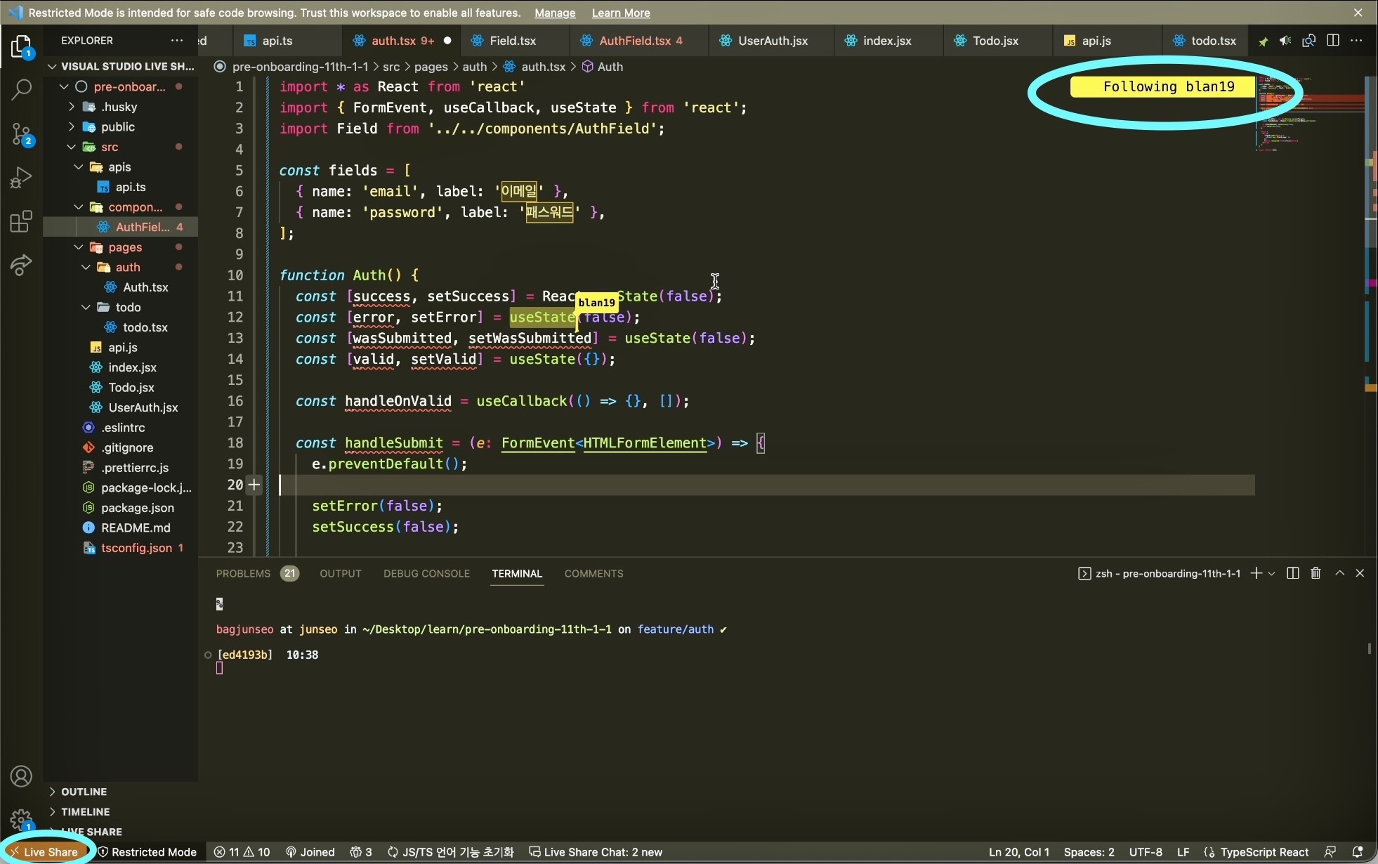Open Explorer views and more actions ellipsis
The width and height of the screenshot is (1378, 864).
click(x=177, y=40)
